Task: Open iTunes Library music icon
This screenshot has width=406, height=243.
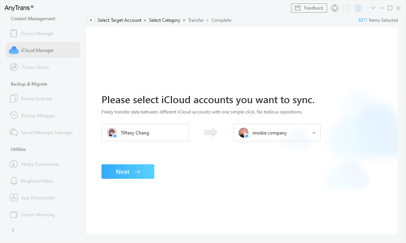Action: 14,67
